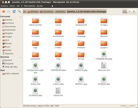Select the installation folder
The height and width of the screenshot is (108, 138).
58,33
